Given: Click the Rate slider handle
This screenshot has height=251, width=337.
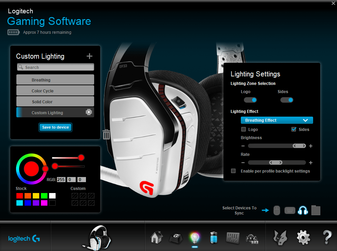Looking at the screenshot, I should tap(276, 162).
